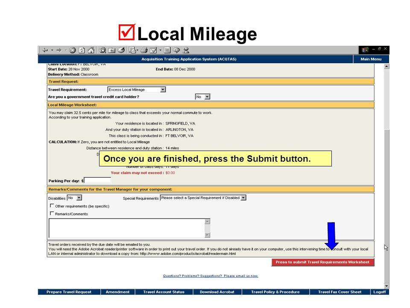Open the Favorites folder icon
The image size is (410, 308).
coord(112,50)
